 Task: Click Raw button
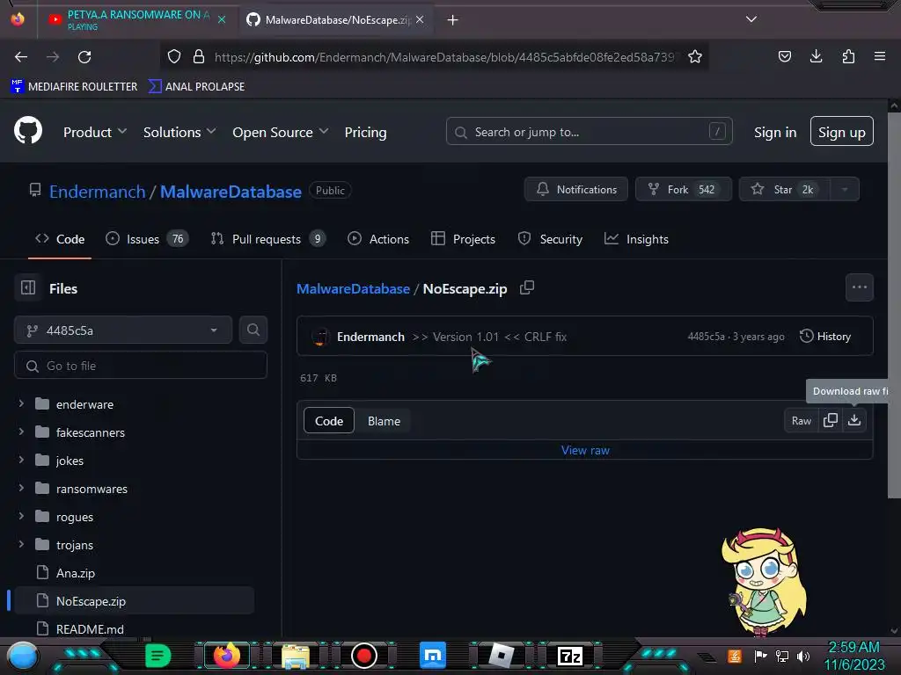click(x=801, y=421)
